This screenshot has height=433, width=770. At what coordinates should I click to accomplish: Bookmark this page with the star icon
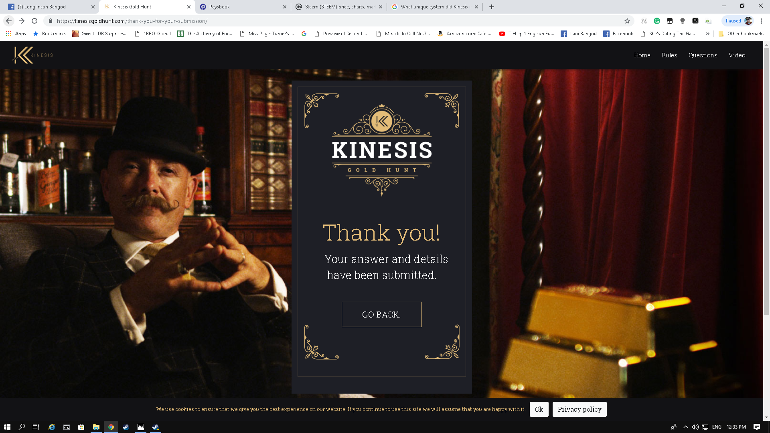(x=627, y=21)
